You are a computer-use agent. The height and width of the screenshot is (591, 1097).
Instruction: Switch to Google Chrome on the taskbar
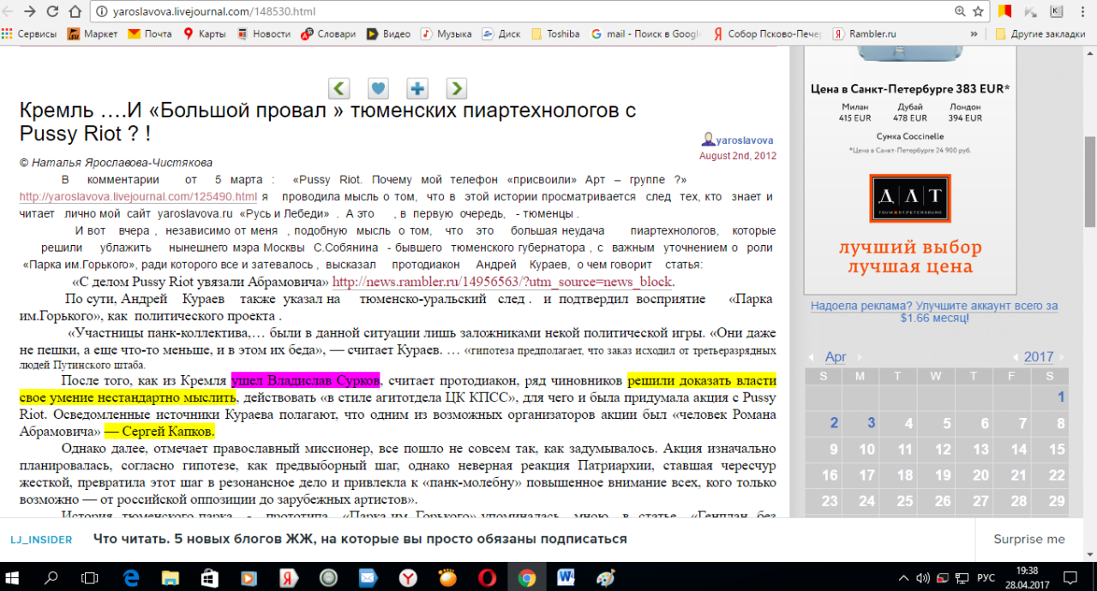click(x=526, y=577)
